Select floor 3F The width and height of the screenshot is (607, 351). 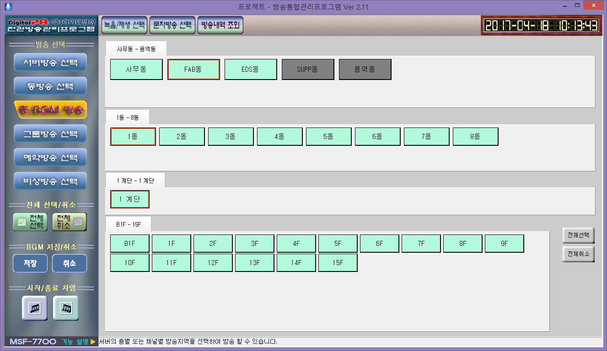click(x=255, y=244)
